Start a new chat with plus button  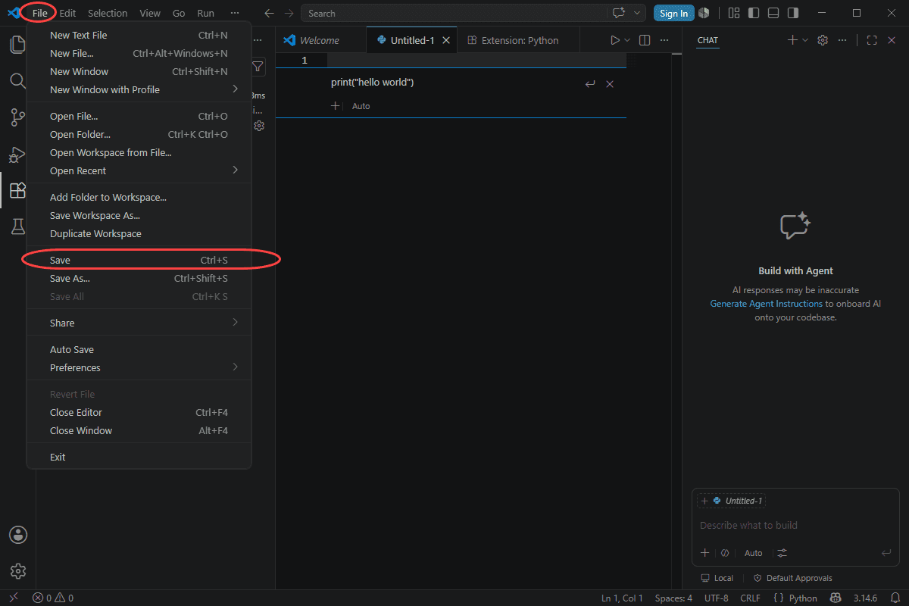point(792,40)
